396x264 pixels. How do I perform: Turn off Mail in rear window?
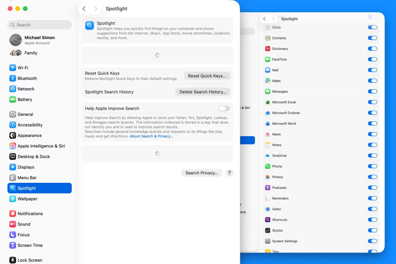pos(372,70)
